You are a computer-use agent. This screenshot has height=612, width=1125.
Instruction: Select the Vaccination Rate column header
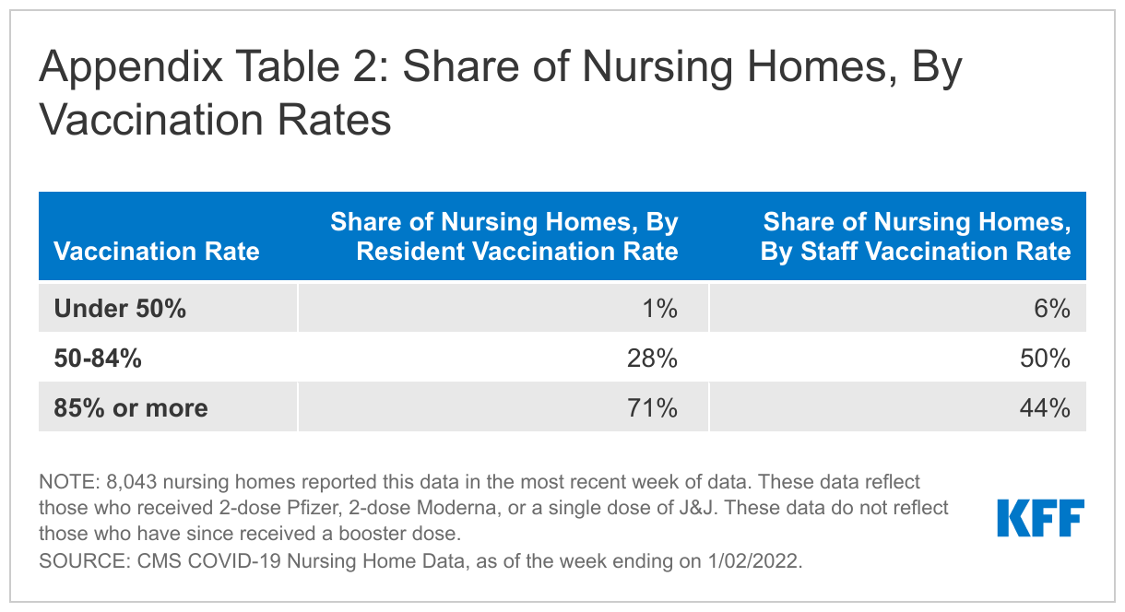tap(157, 252)
